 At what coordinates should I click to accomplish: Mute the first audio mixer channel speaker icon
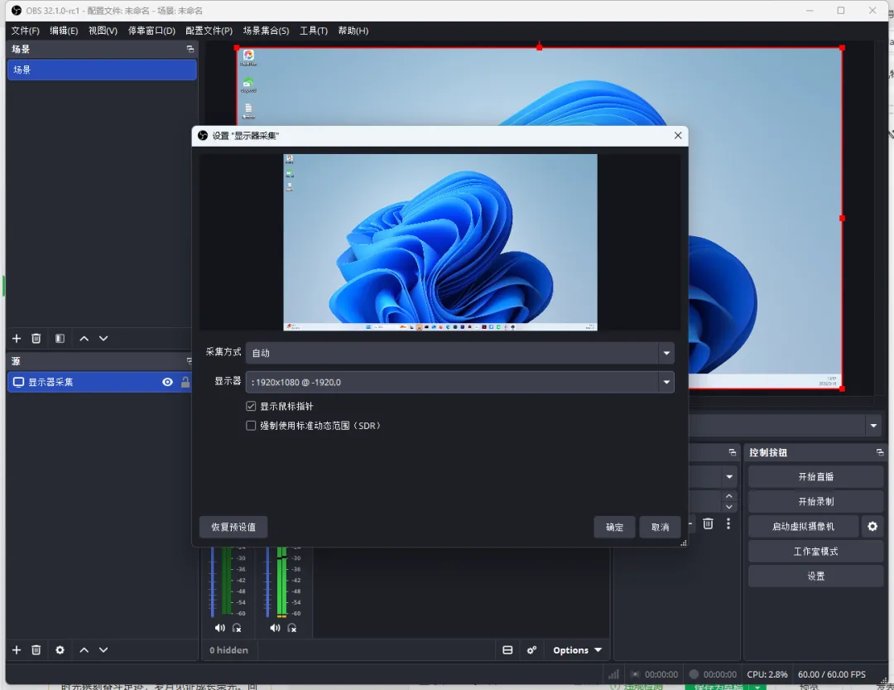tap(219, 628)
